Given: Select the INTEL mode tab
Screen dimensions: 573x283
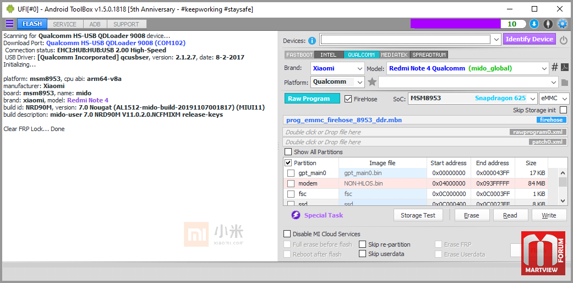Looking at the screenshot, I should 329,55.
